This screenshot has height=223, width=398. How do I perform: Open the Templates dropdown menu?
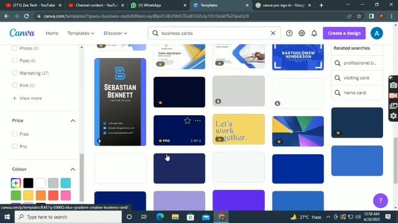click(x=81, y=33)
